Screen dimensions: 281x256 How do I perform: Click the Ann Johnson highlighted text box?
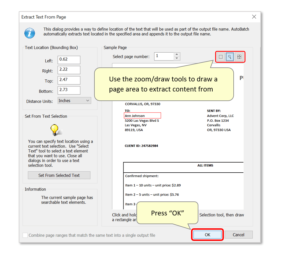tap(143, 116)
